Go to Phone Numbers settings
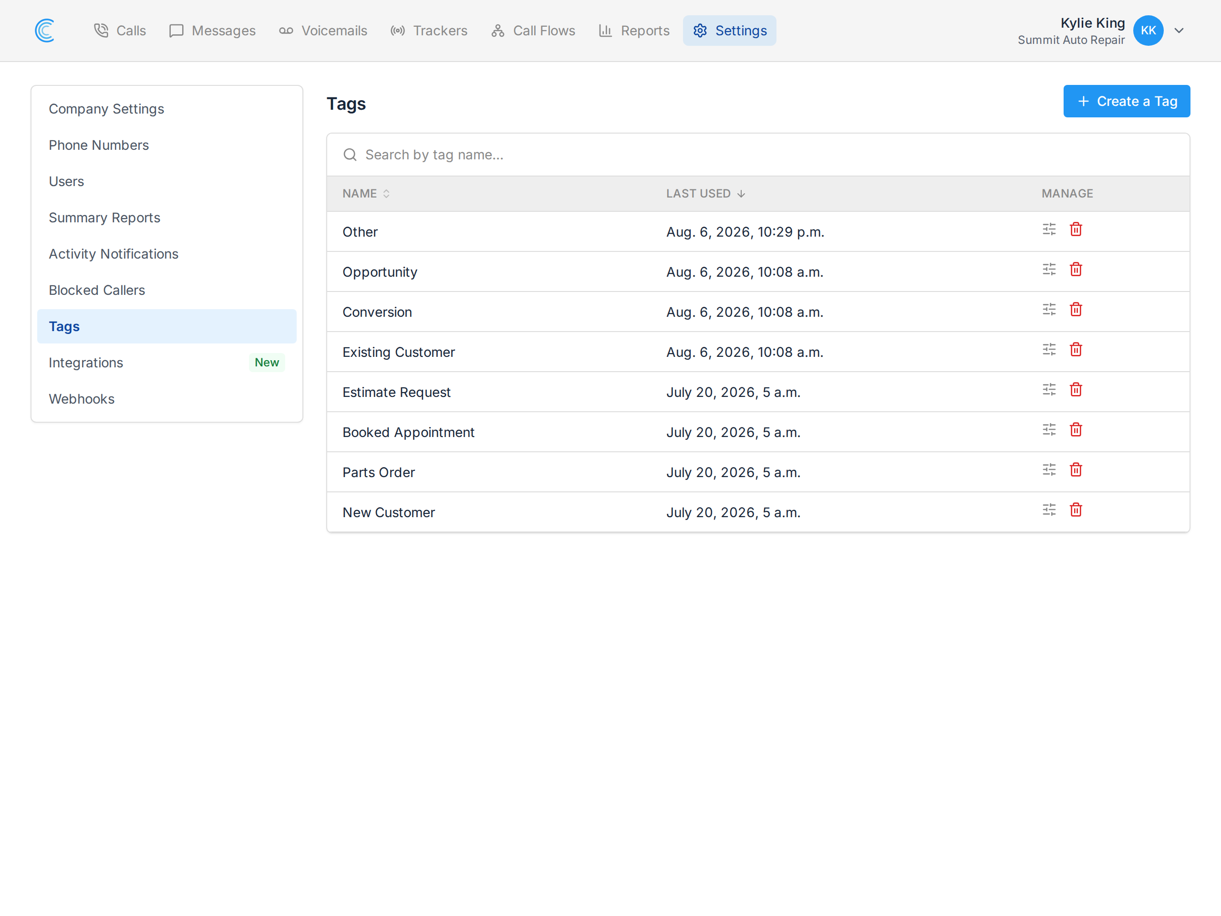Screen dimensions: 1221x916 (167, 145)
